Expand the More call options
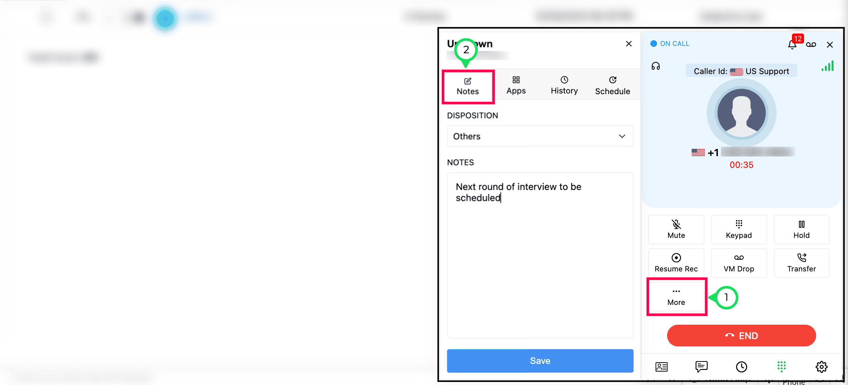Image resolution: width=848 pixels, height=385 pixels. [x=676, y=297]
